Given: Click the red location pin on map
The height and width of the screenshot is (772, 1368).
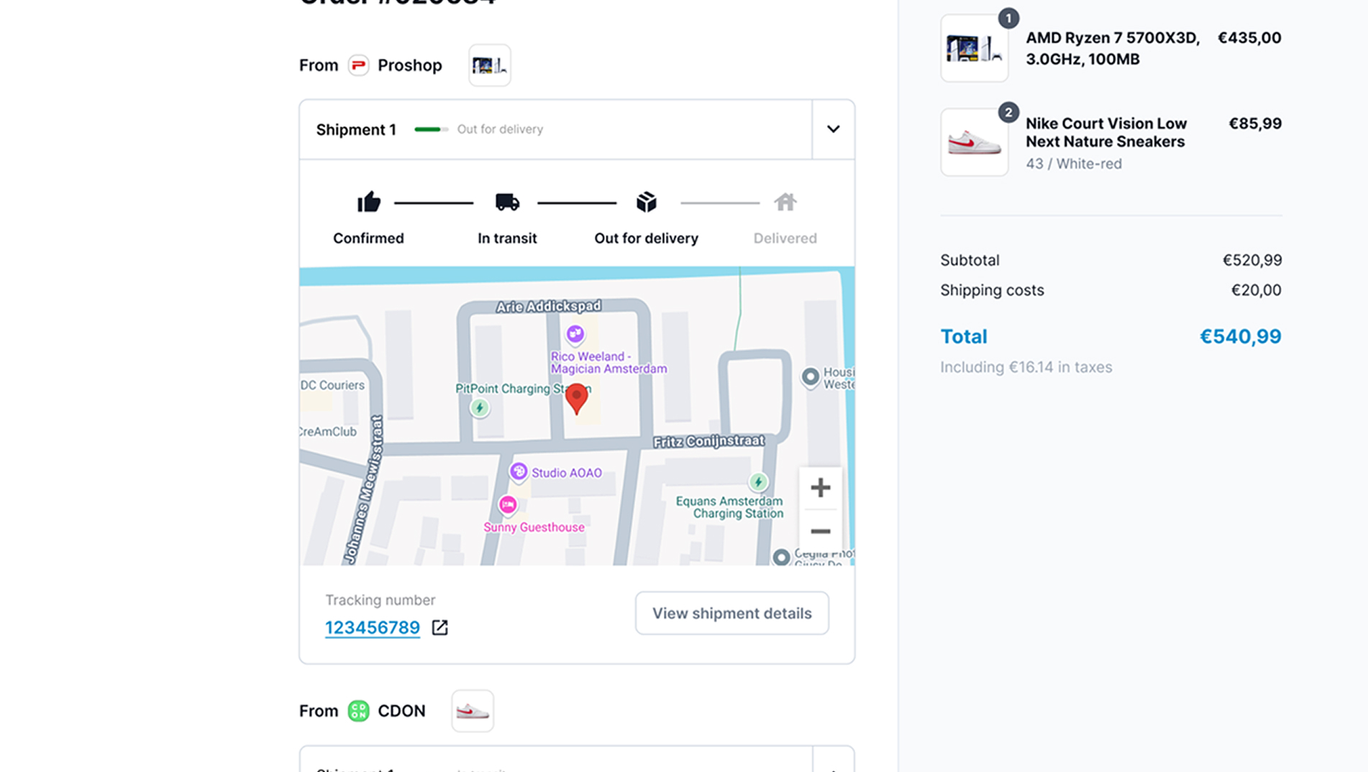Looking at the screenshot, I should pyautogui.click(x=576, y=398).
